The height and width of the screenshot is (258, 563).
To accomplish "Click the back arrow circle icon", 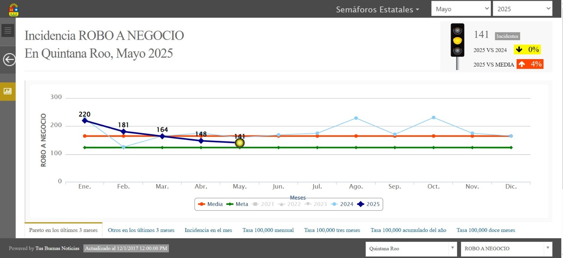I will click(9, 59).
